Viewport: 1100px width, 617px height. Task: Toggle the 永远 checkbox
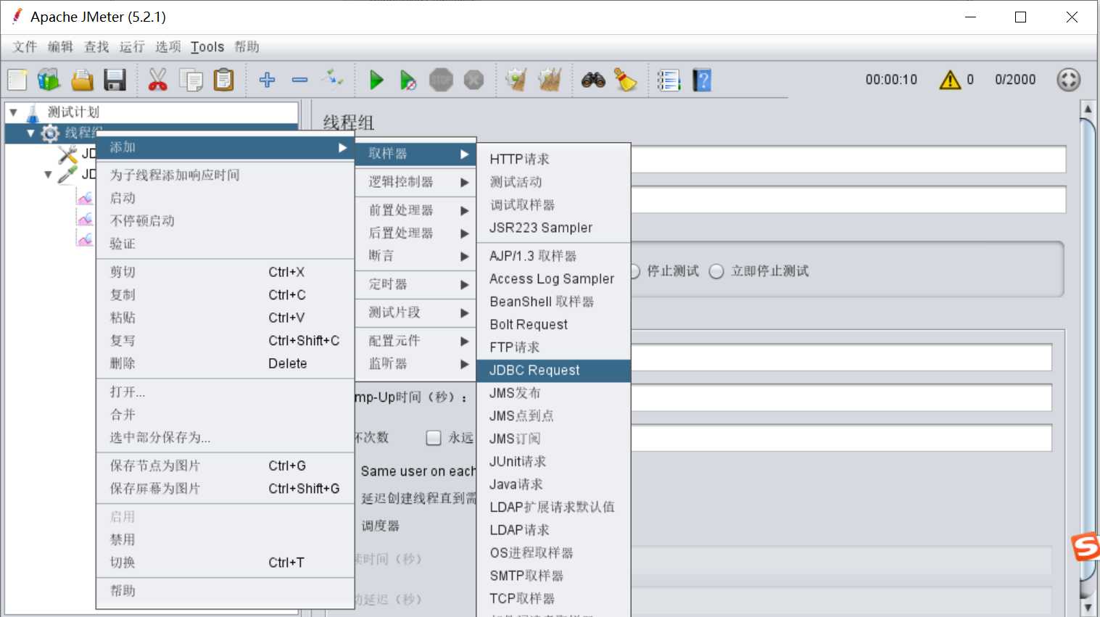(x=434, y=438)
